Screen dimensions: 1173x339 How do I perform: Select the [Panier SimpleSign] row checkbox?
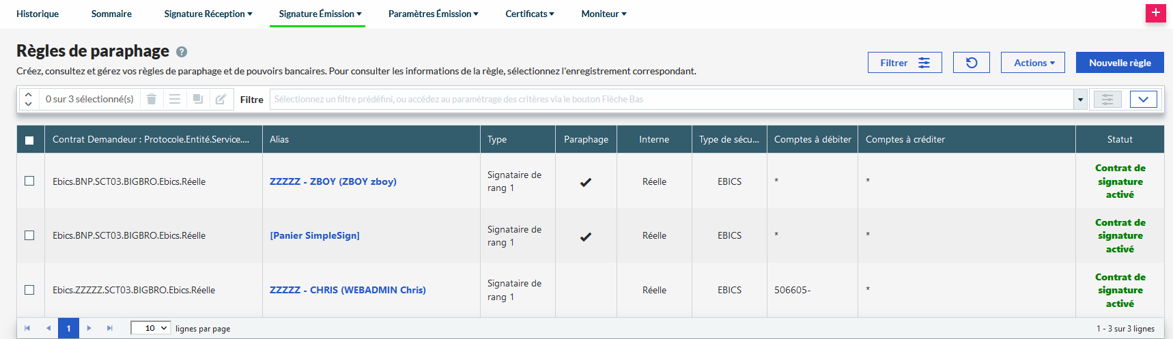pyautogui.click(x=29, y=235)
